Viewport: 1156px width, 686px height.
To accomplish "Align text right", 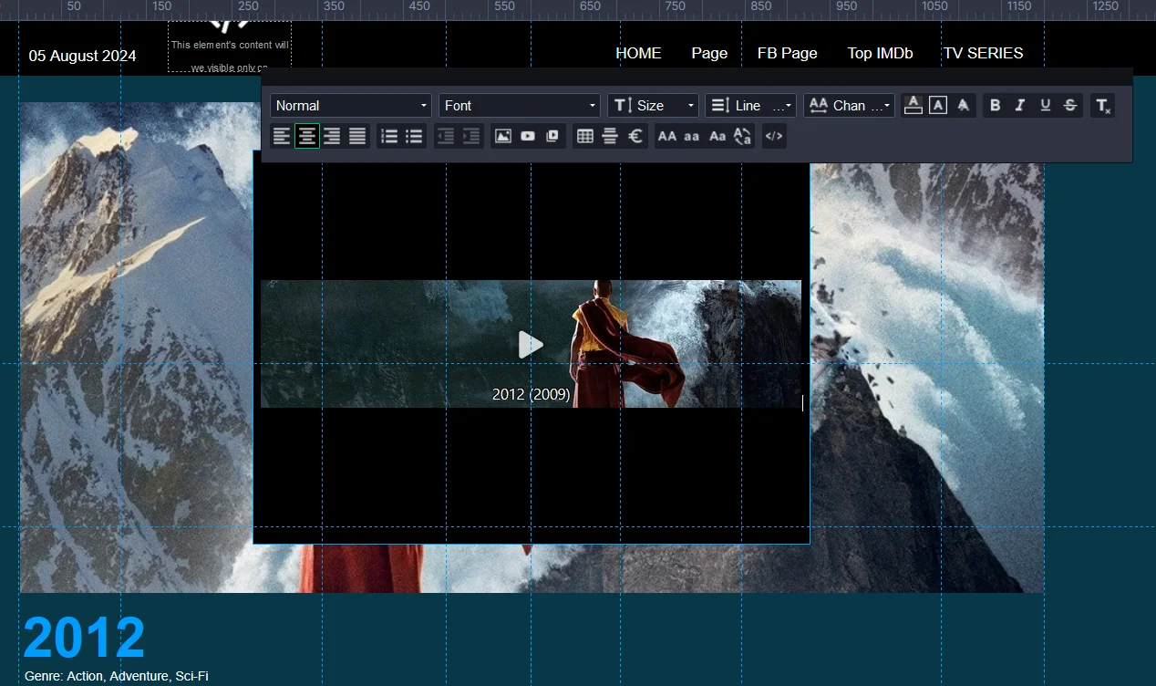I will pyautogui.click(x=332, y=137).
